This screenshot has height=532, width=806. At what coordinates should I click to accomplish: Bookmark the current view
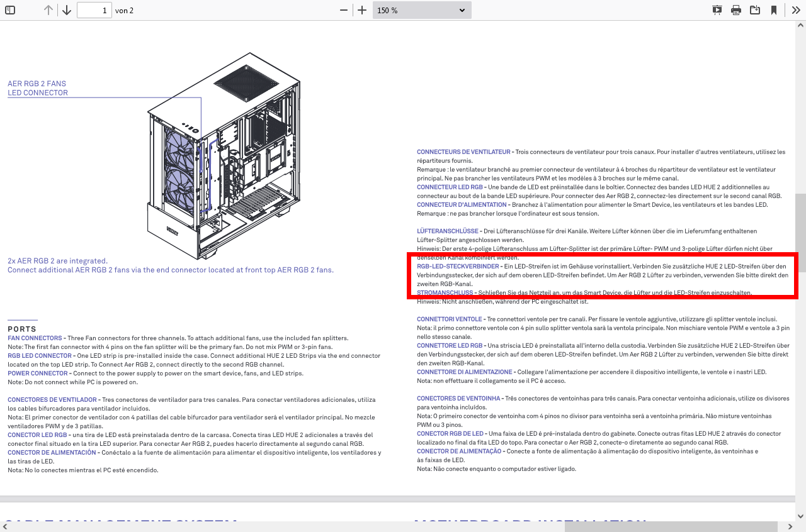click(774, 10)
